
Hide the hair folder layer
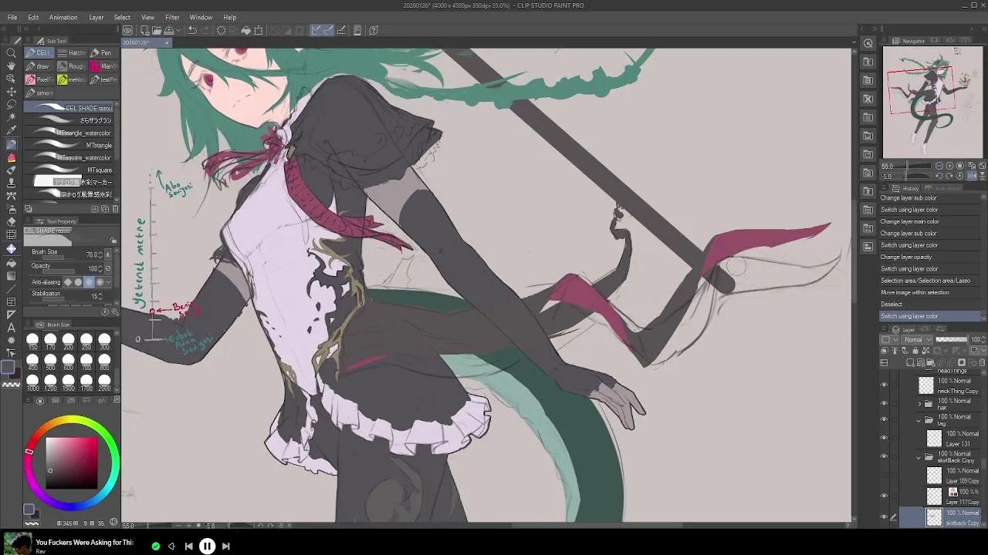coord(884,404)
